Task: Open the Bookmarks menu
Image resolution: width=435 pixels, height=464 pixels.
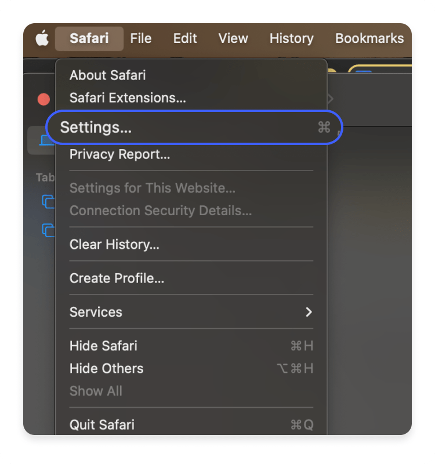Action: click(369, 38)
